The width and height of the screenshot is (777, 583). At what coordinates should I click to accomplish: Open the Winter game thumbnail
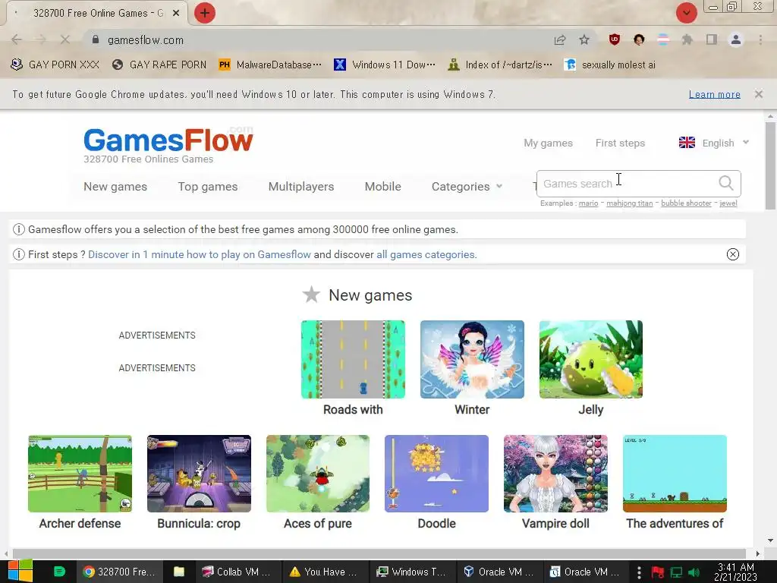click(472, 359)
